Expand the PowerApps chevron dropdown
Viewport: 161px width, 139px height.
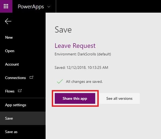tap(49, 7)
